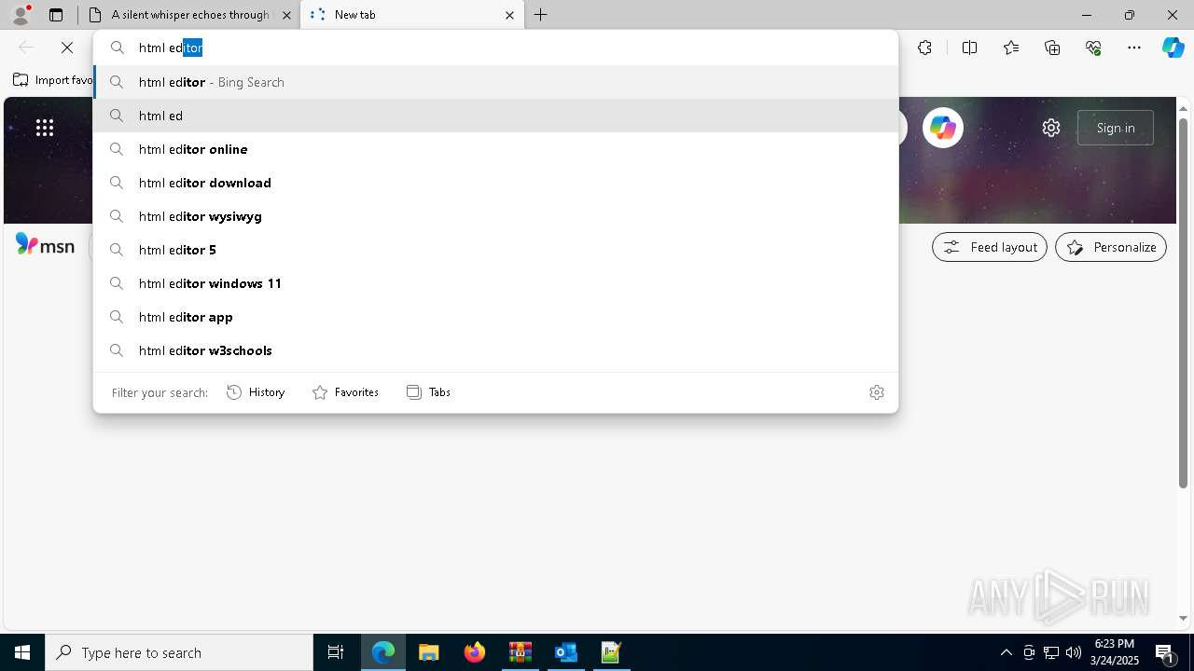Open search suggestion settings gear
Screen dimensions: 1194x671
coord(876,392)
